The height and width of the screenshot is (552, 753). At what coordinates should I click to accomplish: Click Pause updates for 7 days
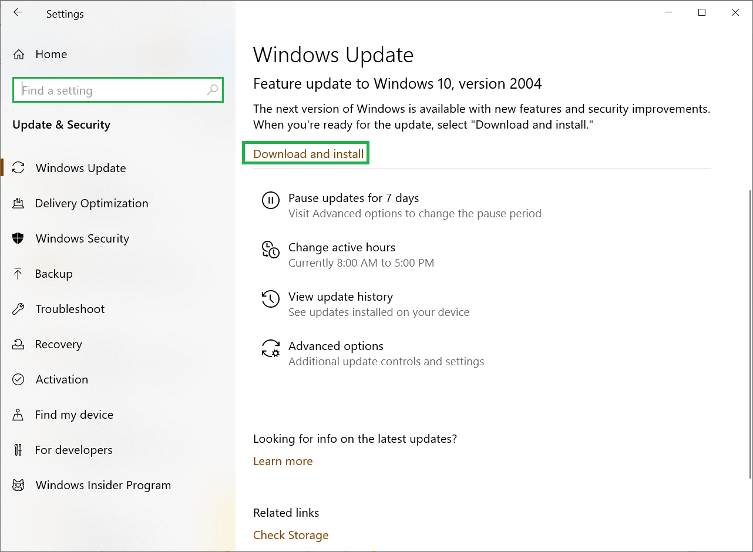coord(354,198)
